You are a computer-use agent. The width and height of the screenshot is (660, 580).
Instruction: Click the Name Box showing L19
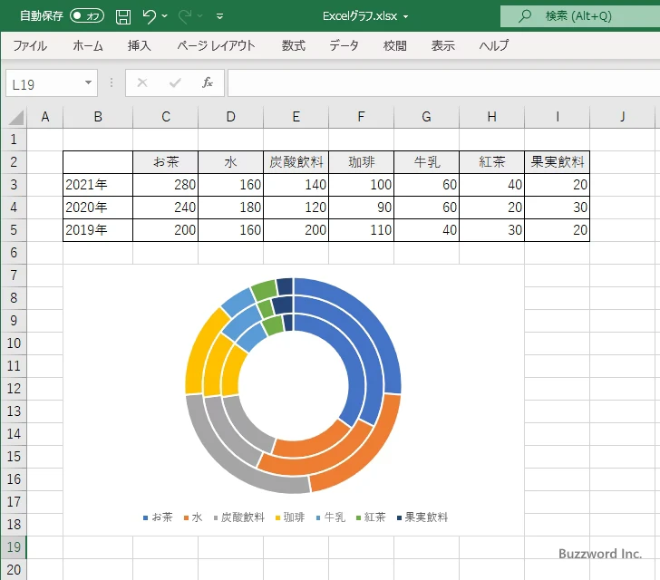point(44,83)
